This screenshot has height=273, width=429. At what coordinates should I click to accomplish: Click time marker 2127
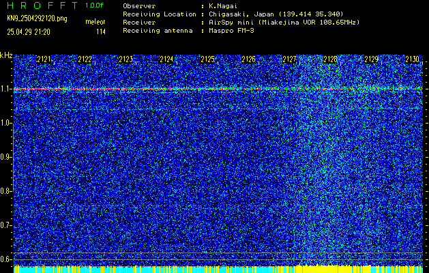pyautogui.click(x=289, y=59)
